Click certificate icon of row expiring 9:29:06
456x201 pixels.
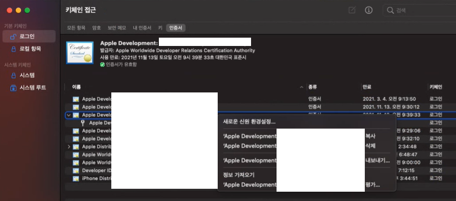(x=76, y=131)
